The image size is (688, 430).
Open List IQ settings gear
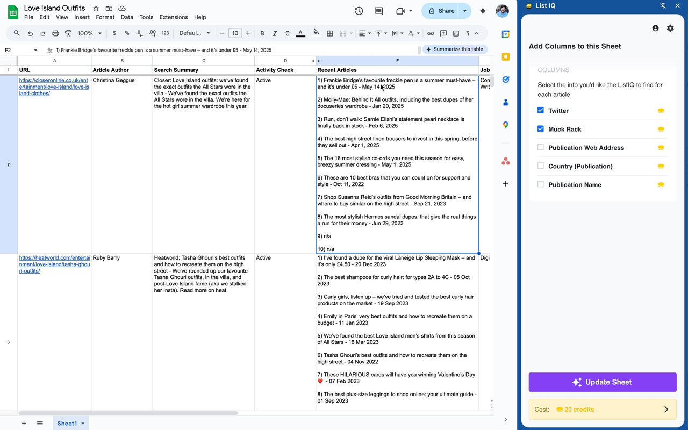[x=670, y=28]
